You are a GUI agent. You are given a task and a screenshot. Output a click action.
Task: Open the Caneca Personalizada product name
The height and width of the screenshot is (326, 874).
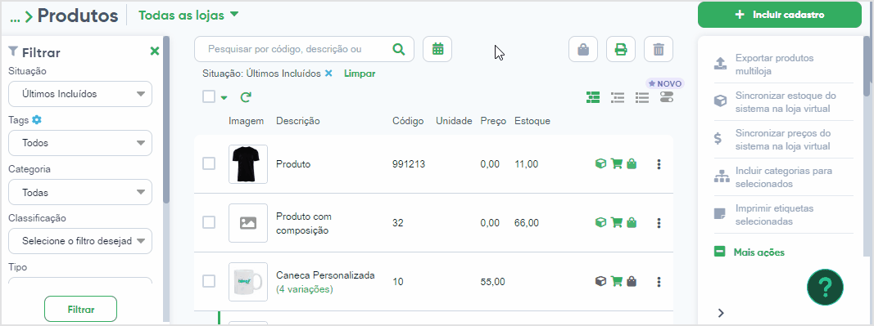[325, 275]
